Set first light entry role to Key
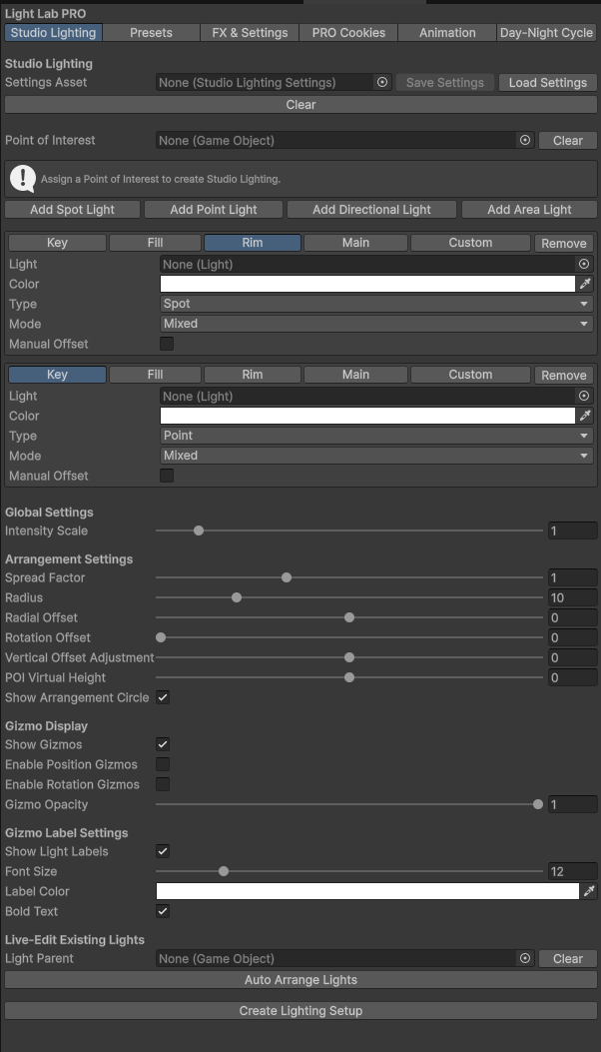This screenshot has height=1052, width=601. point(57,243)
